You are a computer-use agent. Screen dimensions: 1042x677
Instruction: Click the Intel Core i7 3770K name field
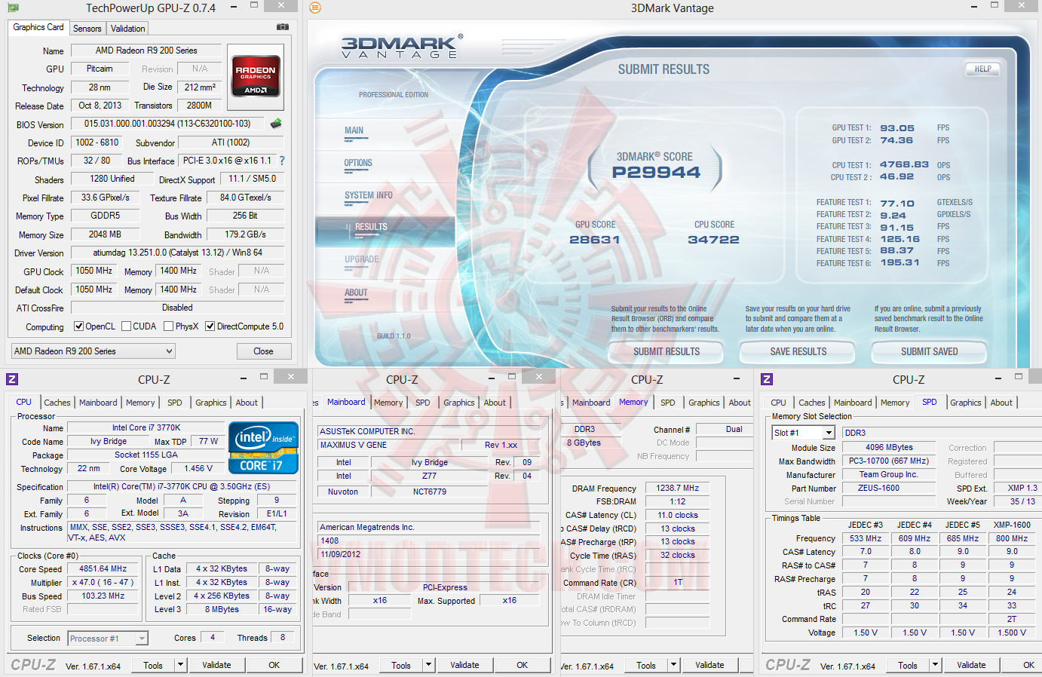click(x=146, y=427)
